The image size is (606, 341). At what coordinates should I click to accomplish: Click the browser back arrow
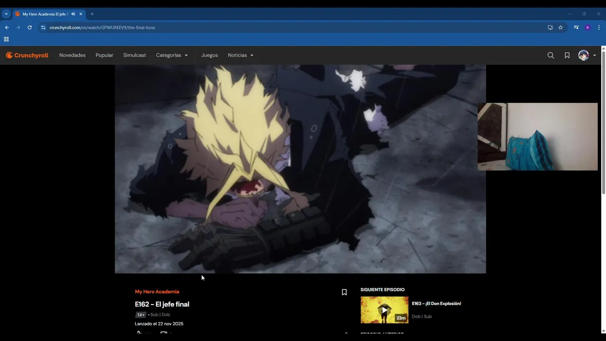pyautogui.click(x=7, y=27)
